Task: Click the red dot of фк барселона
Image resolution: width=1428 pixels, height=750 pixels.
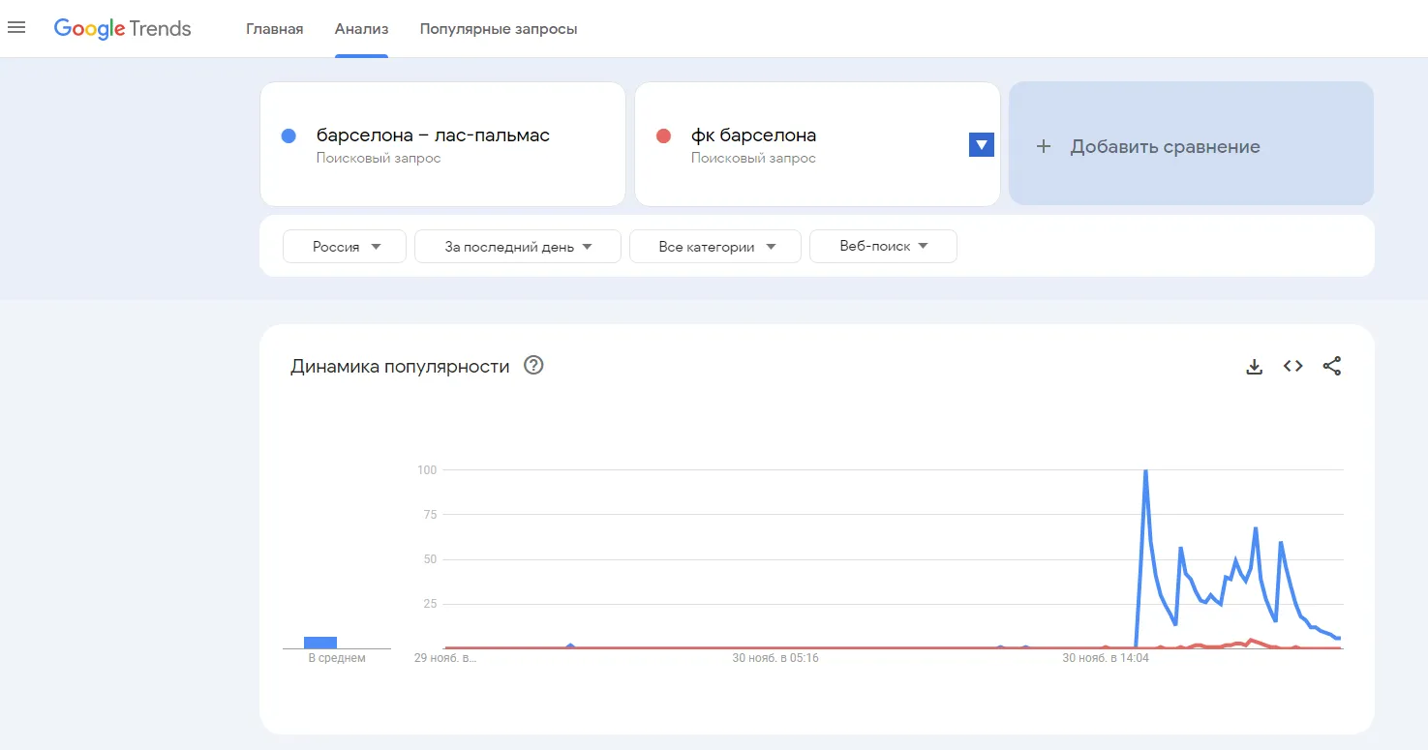Action: coord(663,136)
